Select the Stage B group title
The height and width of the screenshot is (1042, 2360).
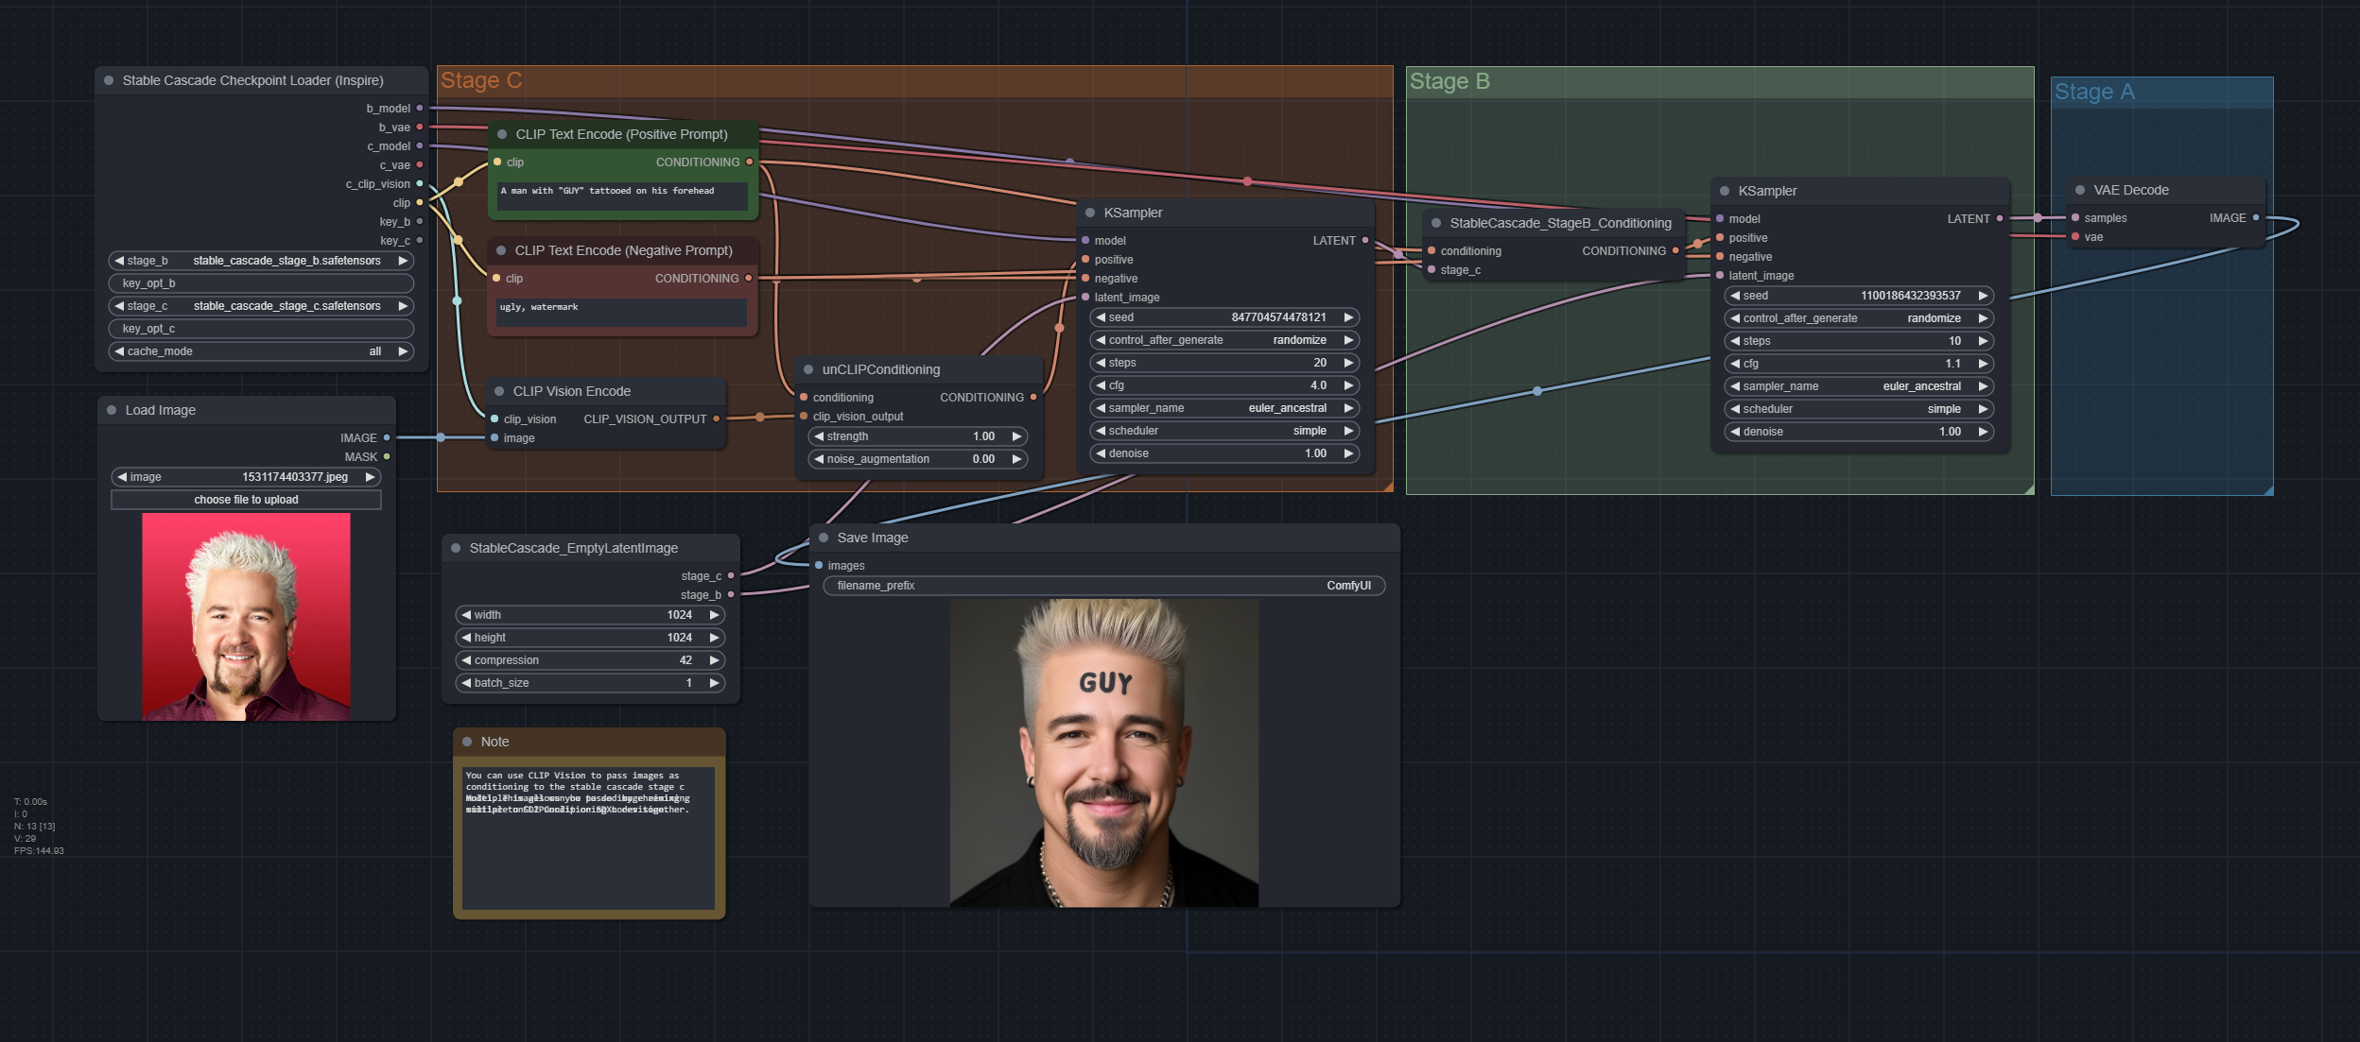(x=1449, y=82)
